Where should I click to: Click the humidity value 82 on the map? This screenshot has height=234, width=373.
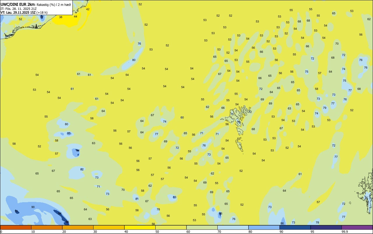click(x=82, y=169)
